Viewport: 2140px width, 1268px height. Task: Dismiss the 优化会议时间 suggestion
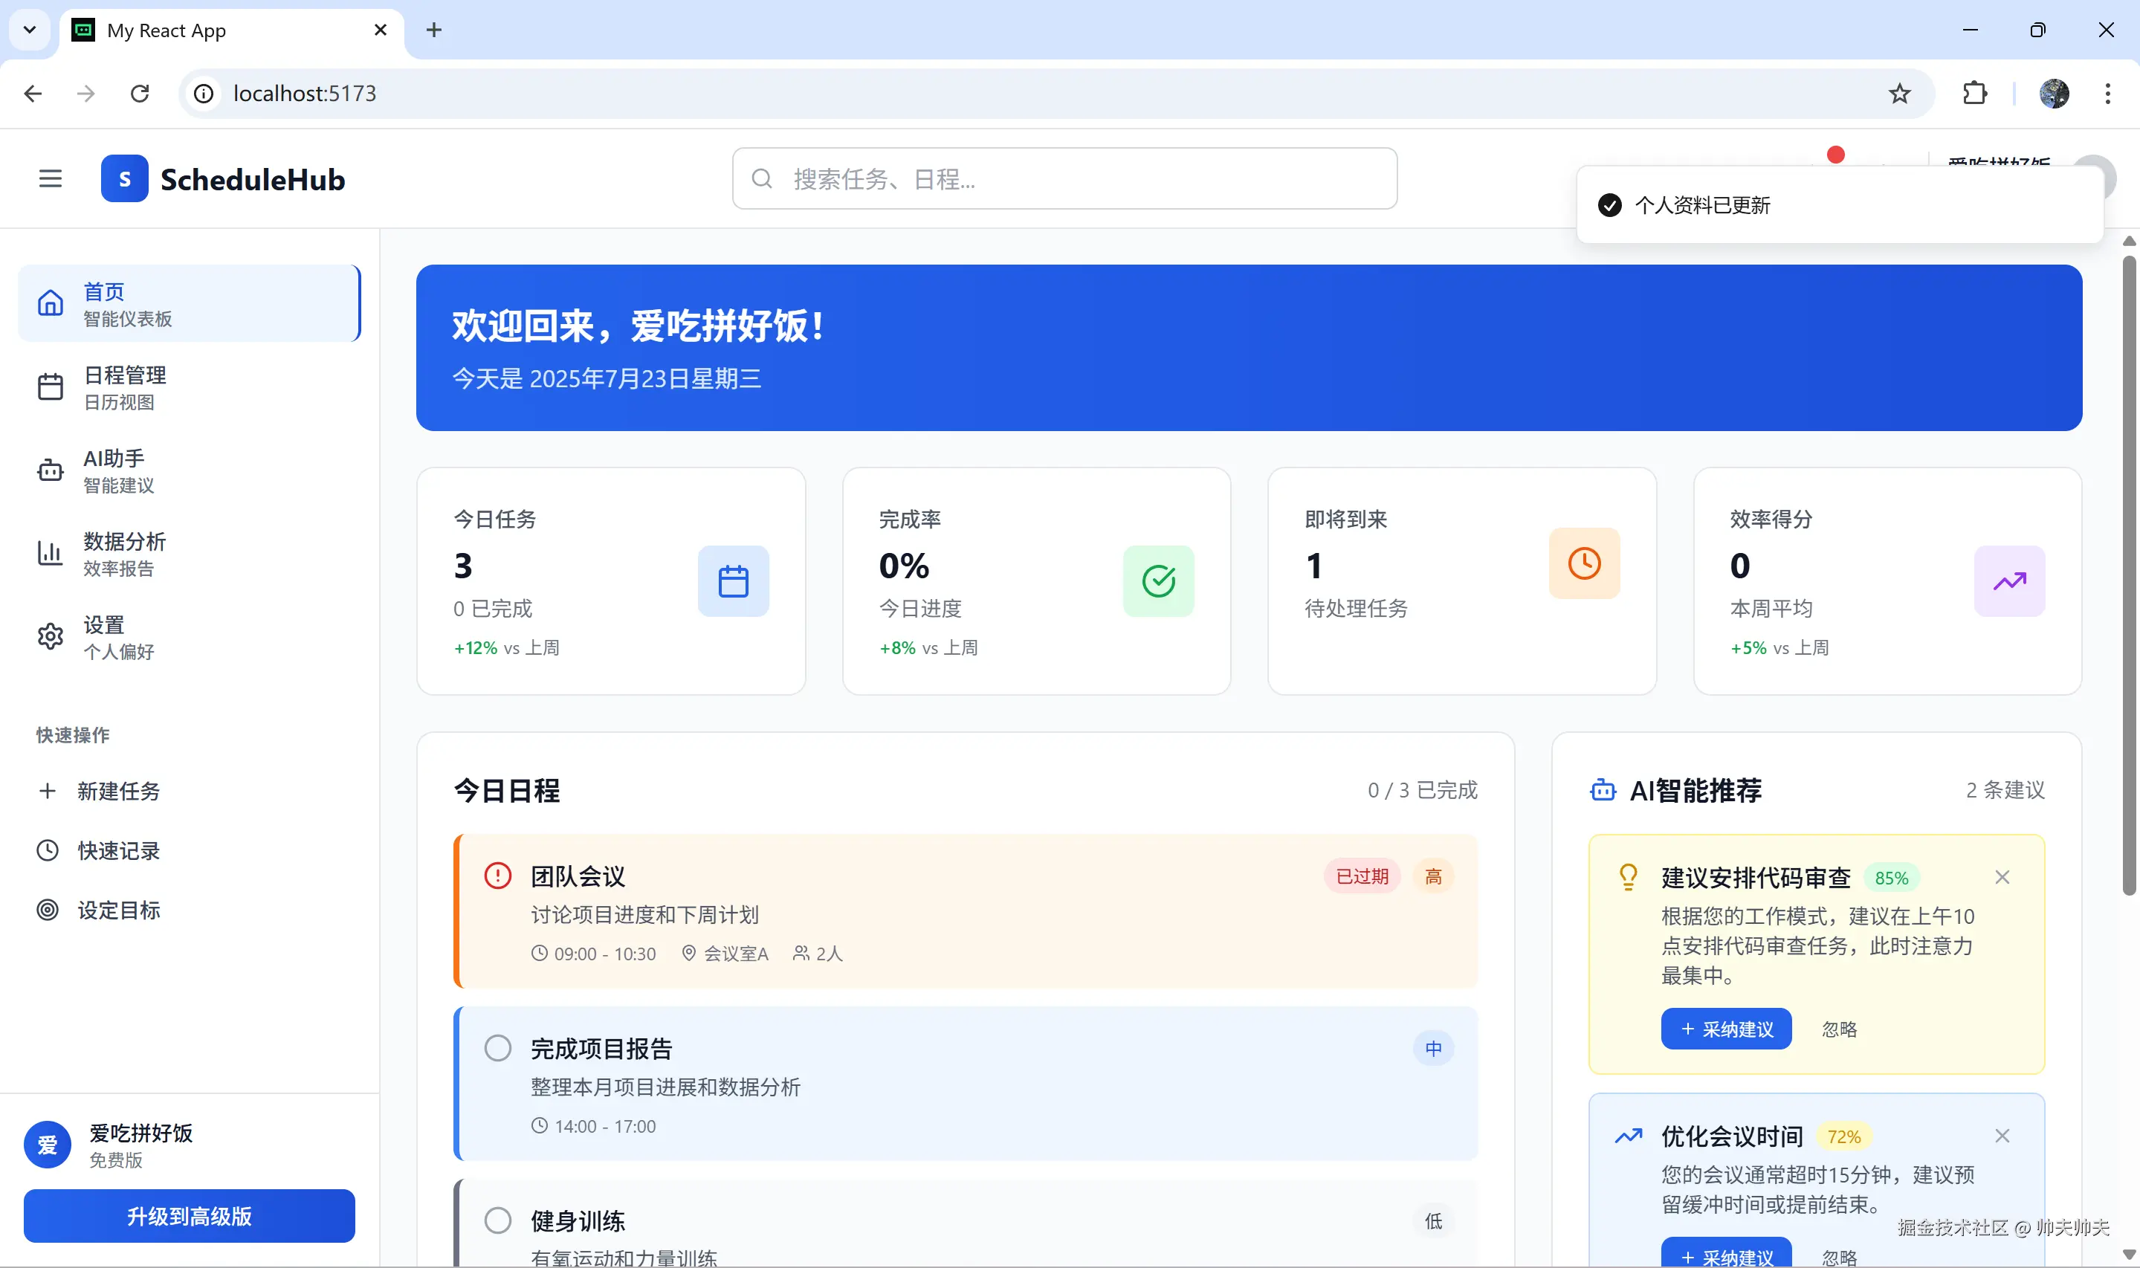tap(2002, 1136)
